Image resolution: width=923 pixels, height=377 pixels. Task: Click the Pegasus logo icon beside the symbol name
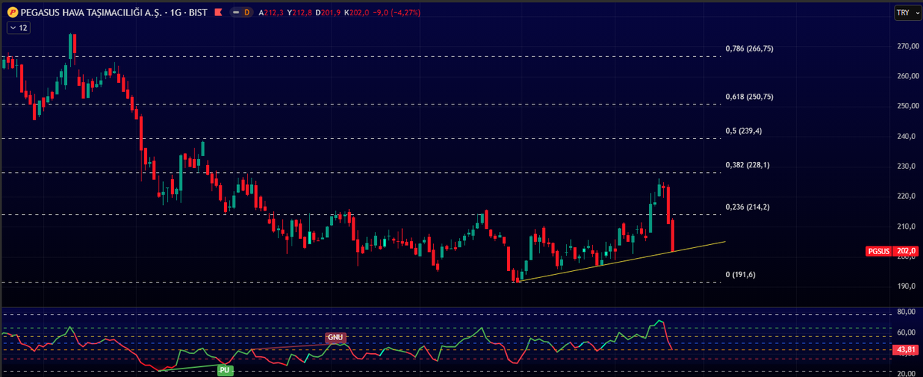(12, 12)
